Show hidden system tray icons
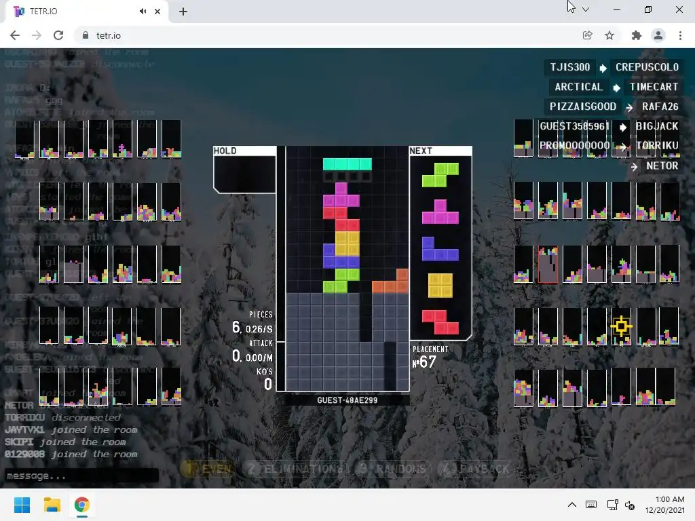Image resolution: width=695 pixels, height=521 pixels. [572, 505]
